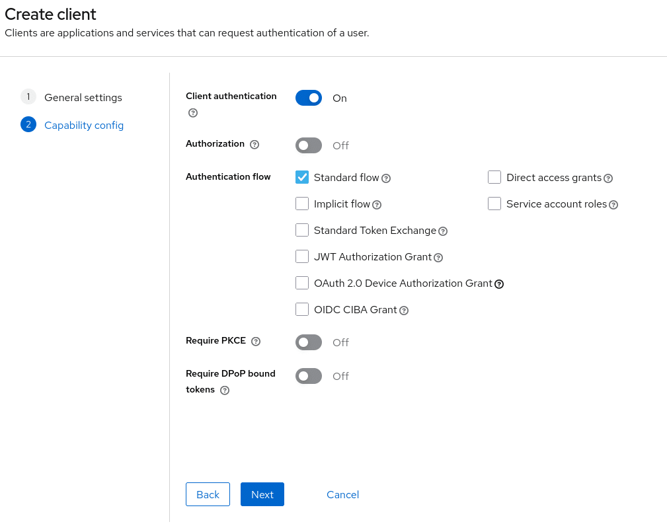Open help icon next to Require PKCE
Image resolution: width=667 pixels, height=524 pixels.
(256, 342)
